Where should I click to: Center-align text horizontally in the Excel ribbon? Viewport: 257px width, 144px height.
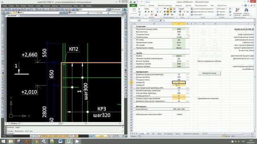point(168,12)
